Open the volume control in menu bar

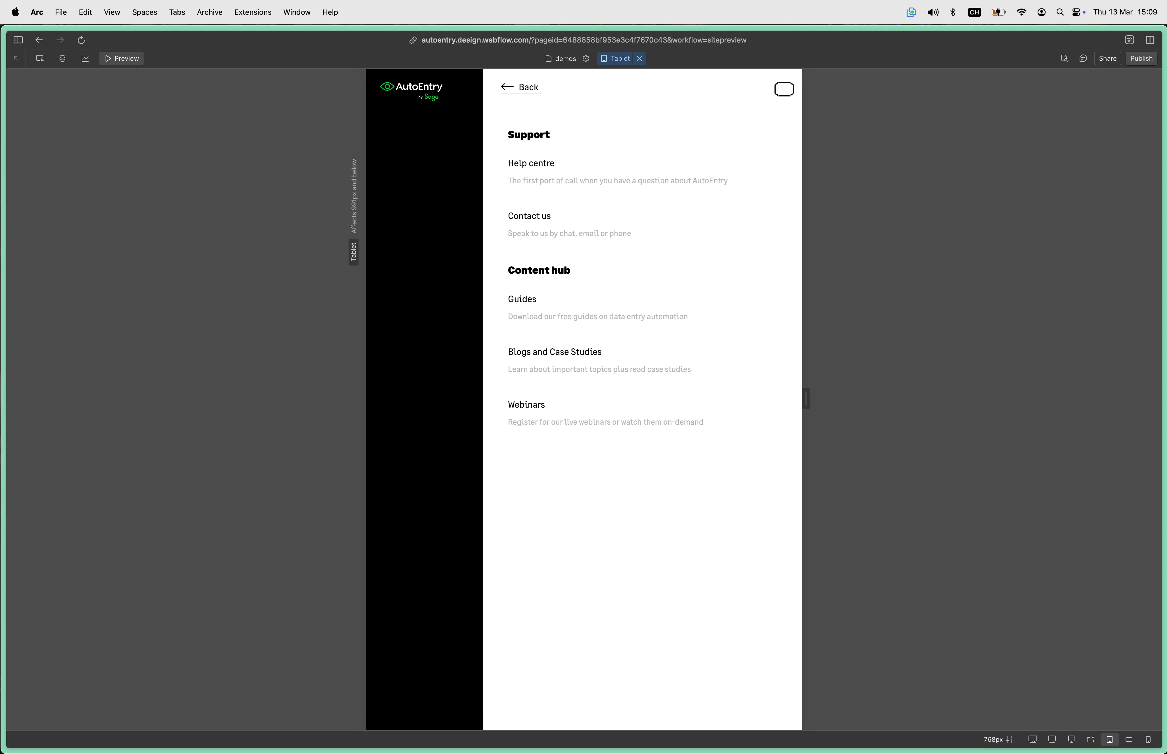pos(932,12)
